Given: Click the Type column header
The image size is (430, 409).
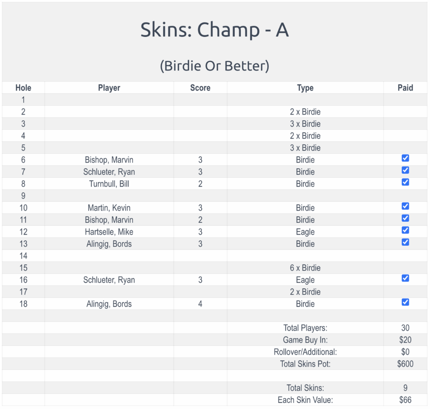Looking at the screenshot, I should tap(305, 88).
